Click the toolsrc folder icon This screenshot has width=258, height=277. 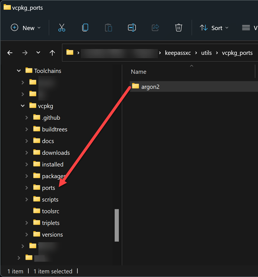point(36,211)
